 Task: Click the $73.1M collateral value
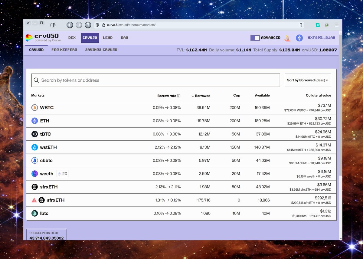click(x=325, y=105)
